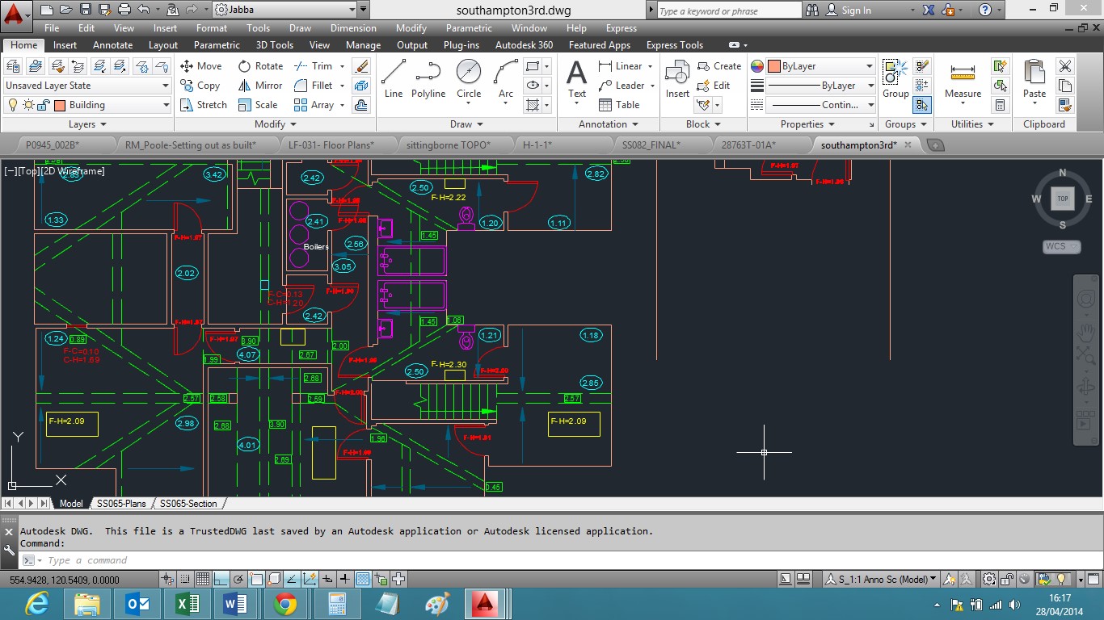Open the Unsaved Layer State dropdown
This screenshot has height=620, width=1104.
point(87,86)
